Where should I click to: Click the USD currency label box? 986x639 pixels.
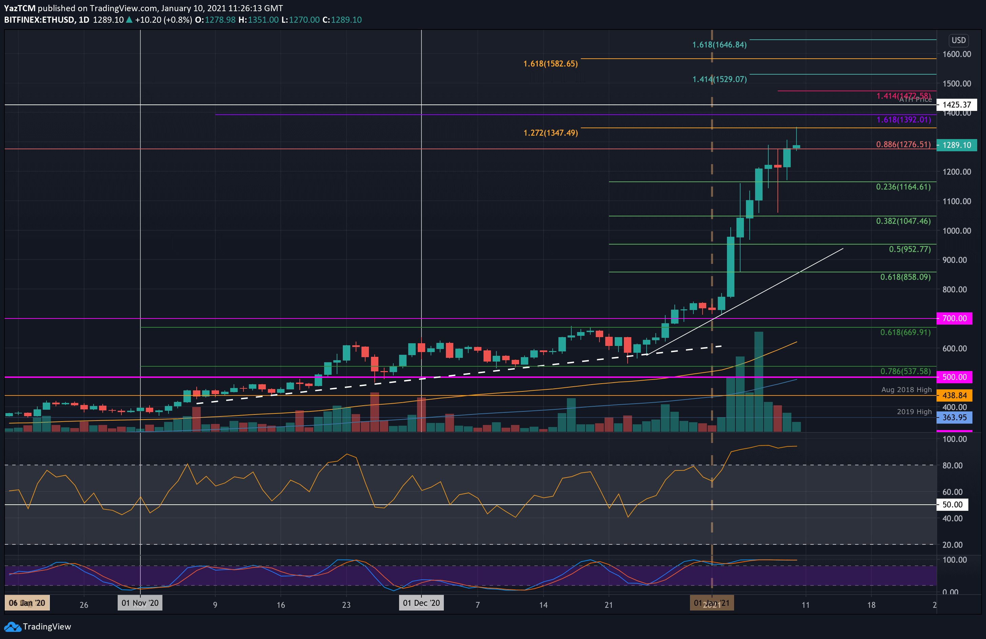958,40
